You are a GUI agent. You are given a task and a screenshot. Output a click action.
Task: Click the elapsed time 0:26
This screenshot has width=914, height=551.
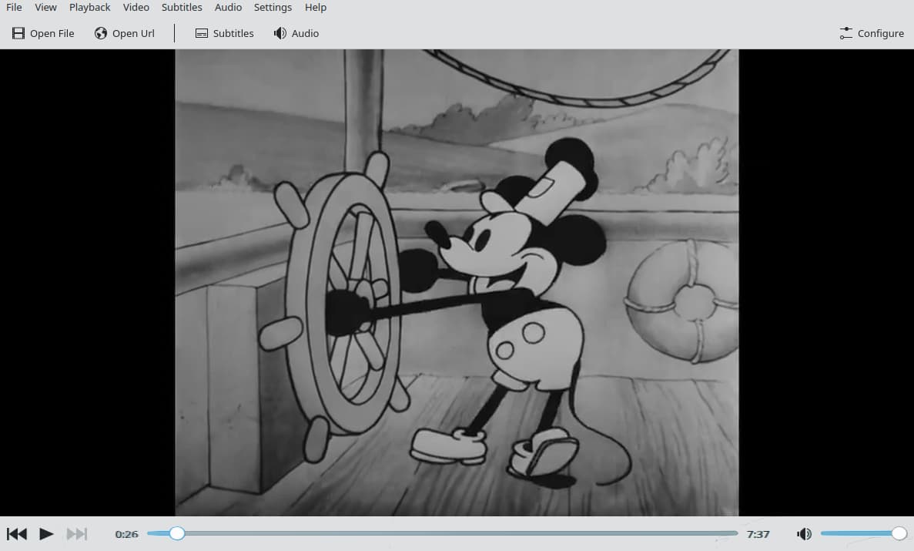pos(126,534)
